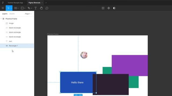Click the blue rectangle size label badge
This screenshot has height=96, width=172.
[x=78, y=95]
